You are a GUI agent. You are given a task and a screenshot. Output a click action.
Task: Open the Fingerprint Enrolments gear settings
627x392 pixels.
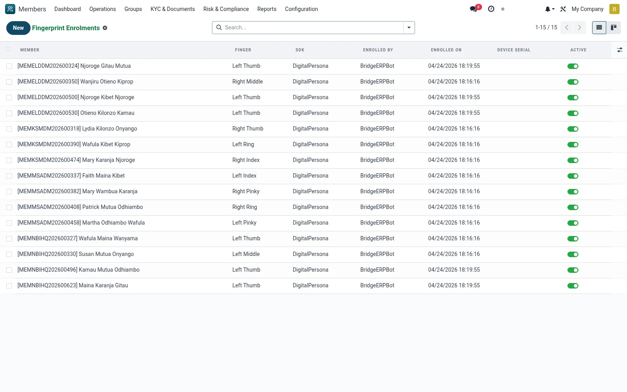click(x=105, y=28)
